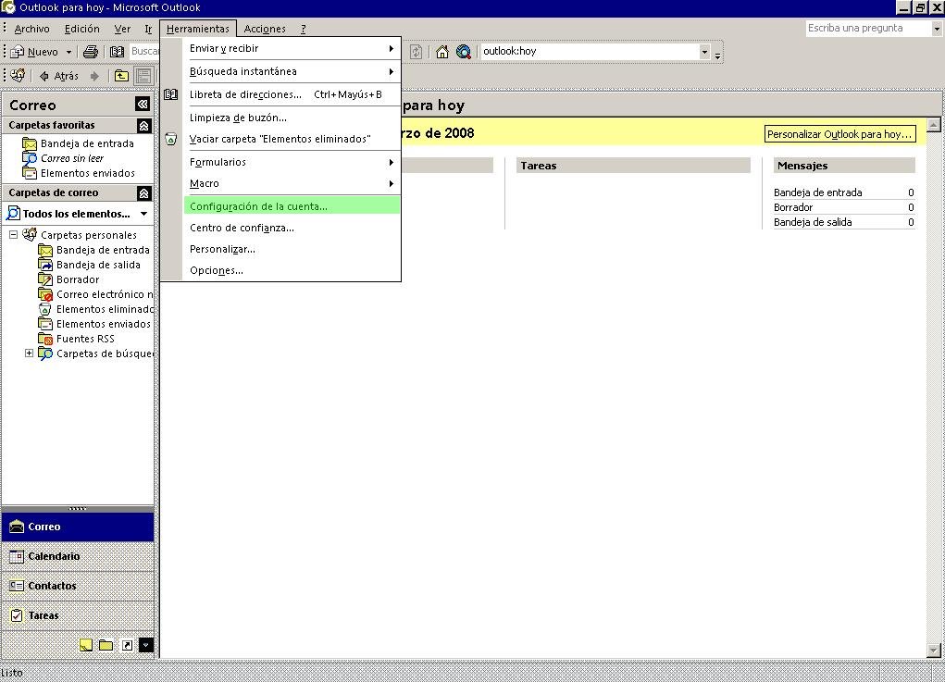Open the Folder List icon in bottom bar
The height and width of the screenshot is (682, 945).
(x=106, y=645)
